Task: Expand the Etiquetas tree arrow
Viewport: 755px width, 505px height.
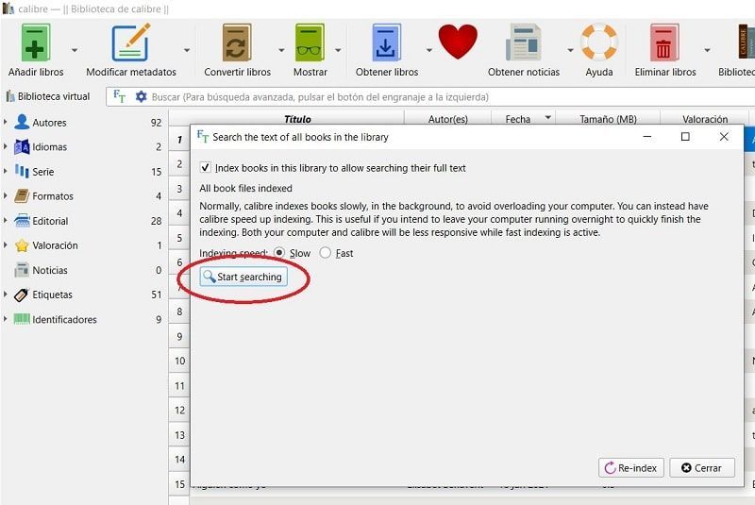Action: coord(6,295)
